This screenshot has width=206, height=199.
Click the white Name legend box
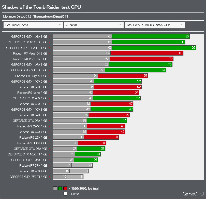point(65,194)
